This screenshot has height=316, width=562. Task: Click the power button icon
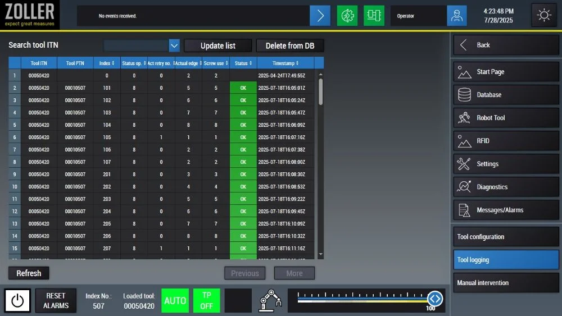pyautogui.click(x=17, y=301)
